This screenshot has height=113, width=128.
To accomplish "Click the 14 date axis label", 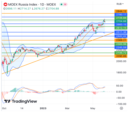I will [22, 108].
